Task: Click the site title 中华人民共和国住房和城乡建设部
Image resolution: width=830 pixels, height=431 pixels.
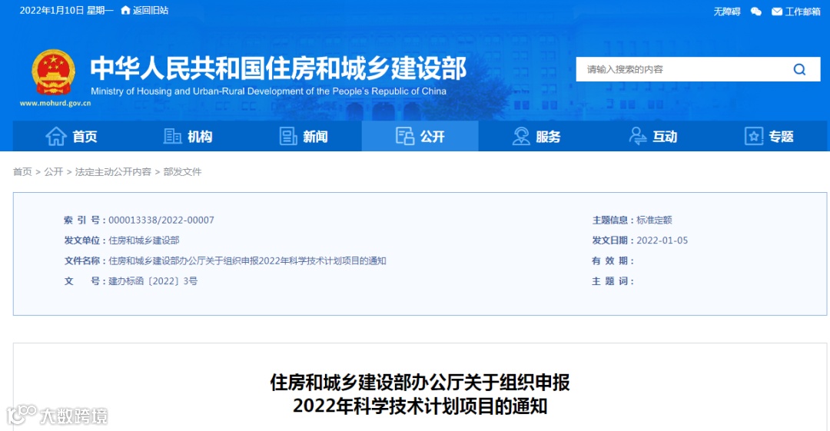Action: [x=278, y=68]
